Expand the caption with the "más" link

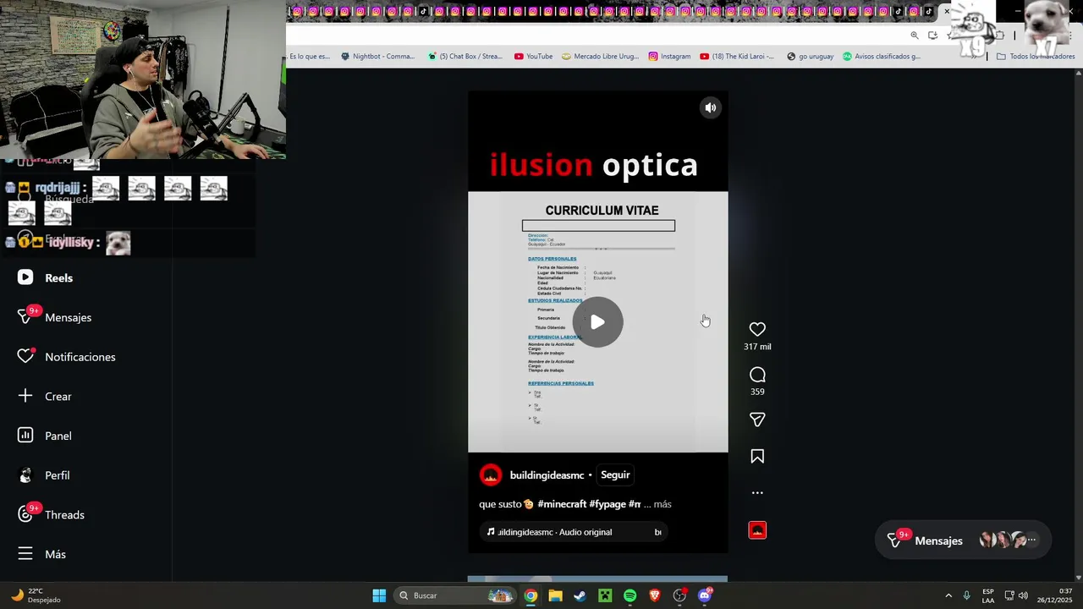pyautogui.click(x=662, y=504)
